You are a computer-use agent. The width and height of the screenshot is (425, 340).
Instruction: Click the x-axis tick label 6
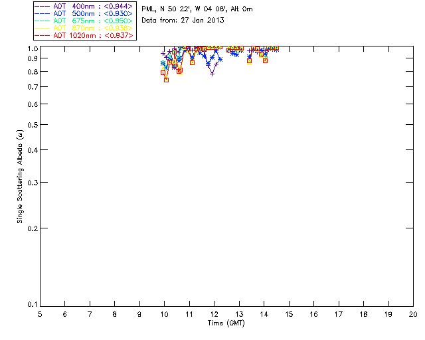65,314
